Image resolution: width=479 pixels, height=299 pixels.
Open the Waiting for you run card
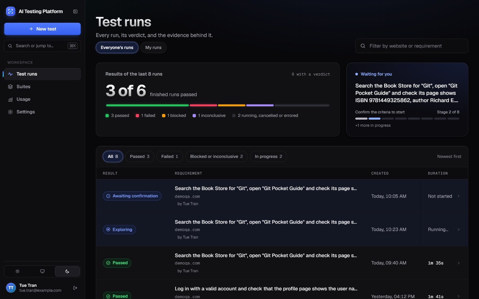(x=407, y=100)
